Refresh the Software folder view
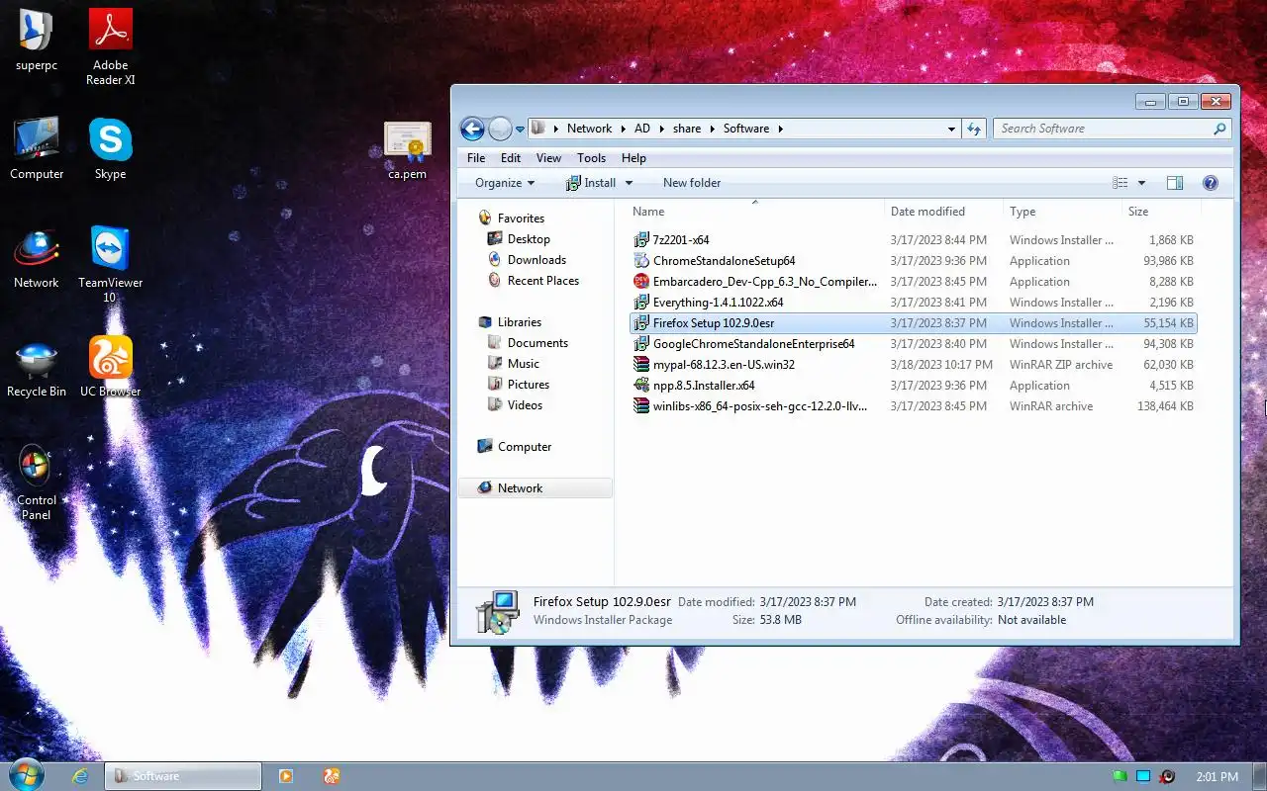1267x791 pixels. pos(974,129)
